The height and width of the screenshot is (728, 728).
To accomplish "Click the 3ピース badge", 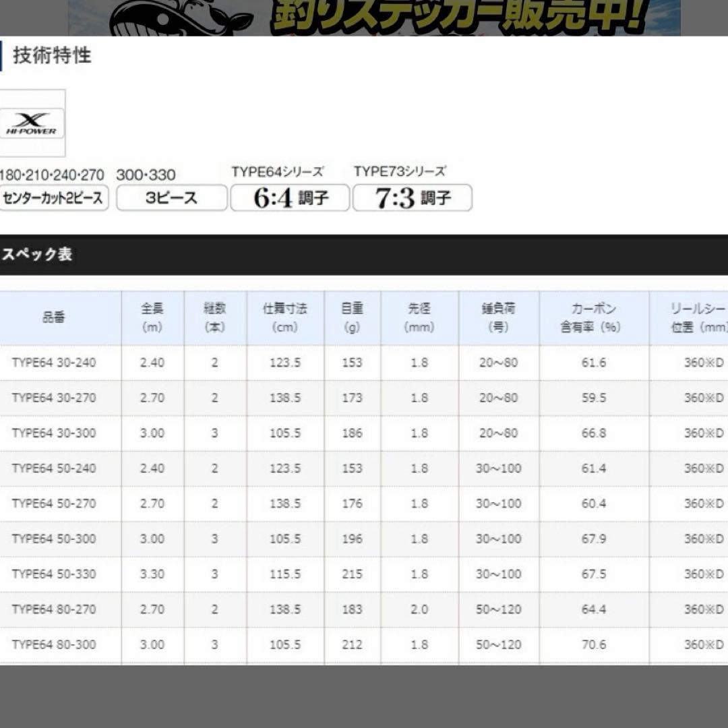I will [171, 198].
